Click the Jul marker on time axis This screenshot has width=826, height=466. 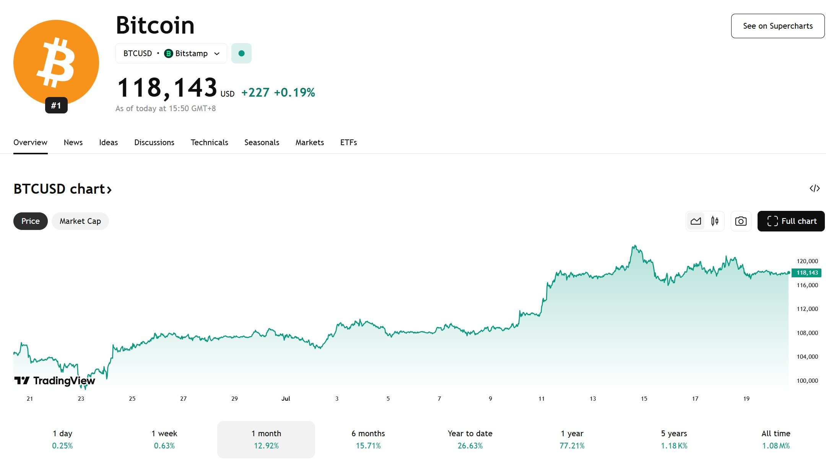tap(286, 398)
